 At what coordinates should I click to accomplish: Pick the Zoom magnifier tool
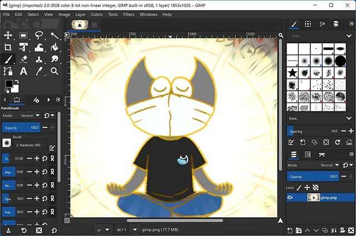coord(55,71)
